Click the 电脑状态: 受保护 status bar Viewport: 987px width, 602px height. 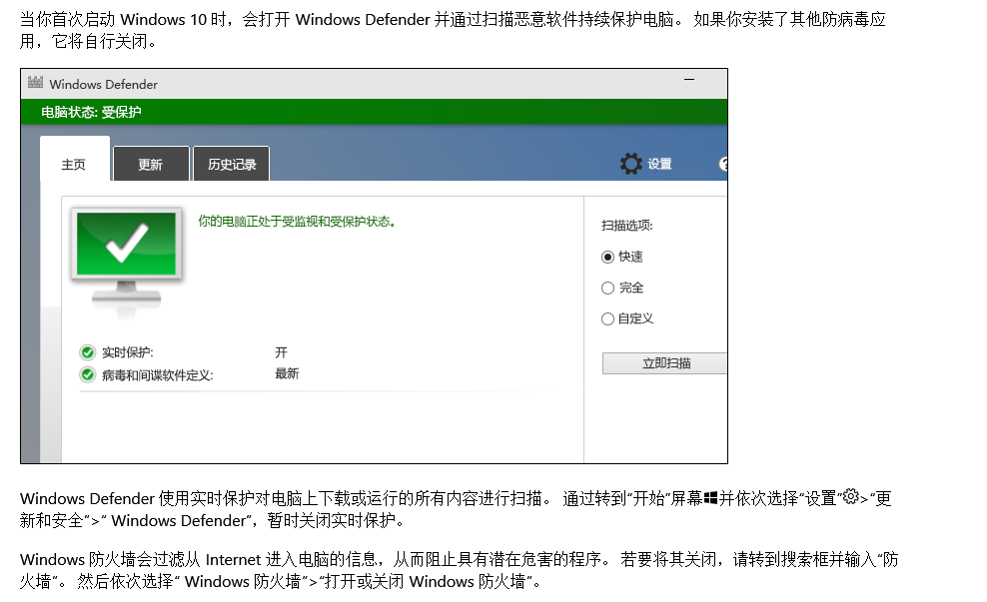tap(374, 112)
